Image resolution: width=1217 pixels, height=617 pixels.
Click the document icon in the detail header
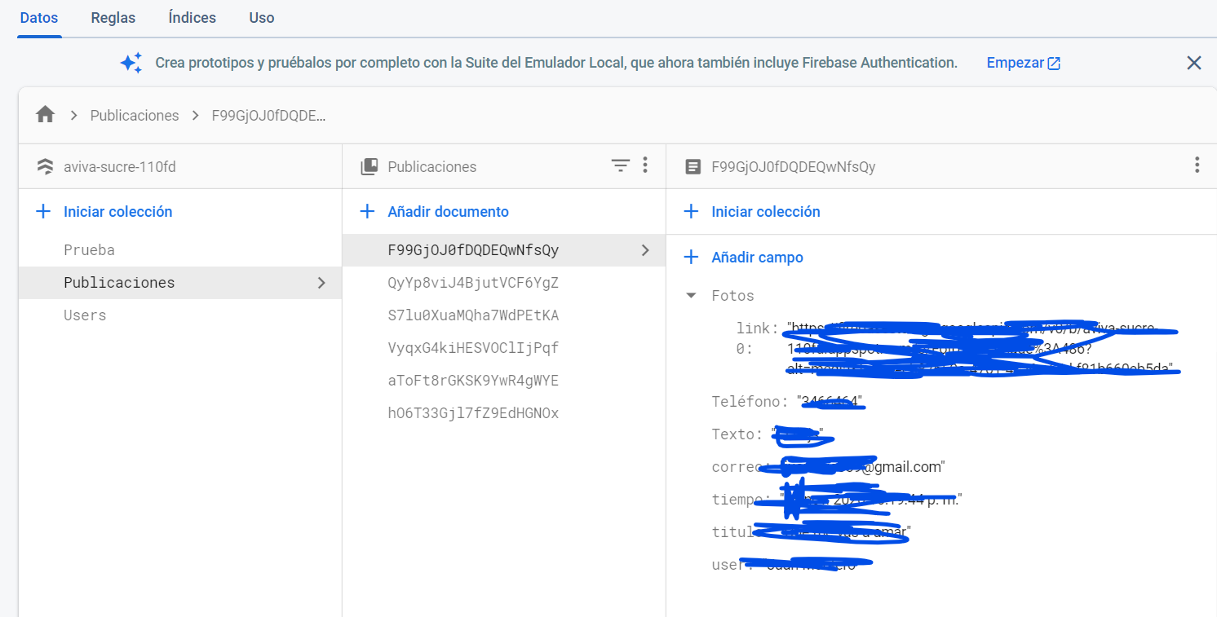point(693,166)
